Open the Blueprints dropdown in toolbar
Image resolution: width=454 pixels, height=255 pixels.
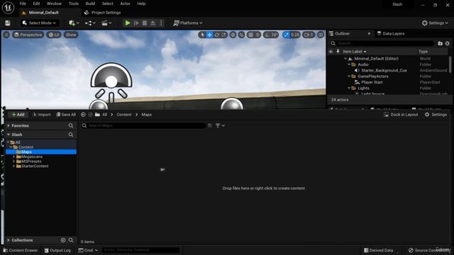tap(90, 23)
